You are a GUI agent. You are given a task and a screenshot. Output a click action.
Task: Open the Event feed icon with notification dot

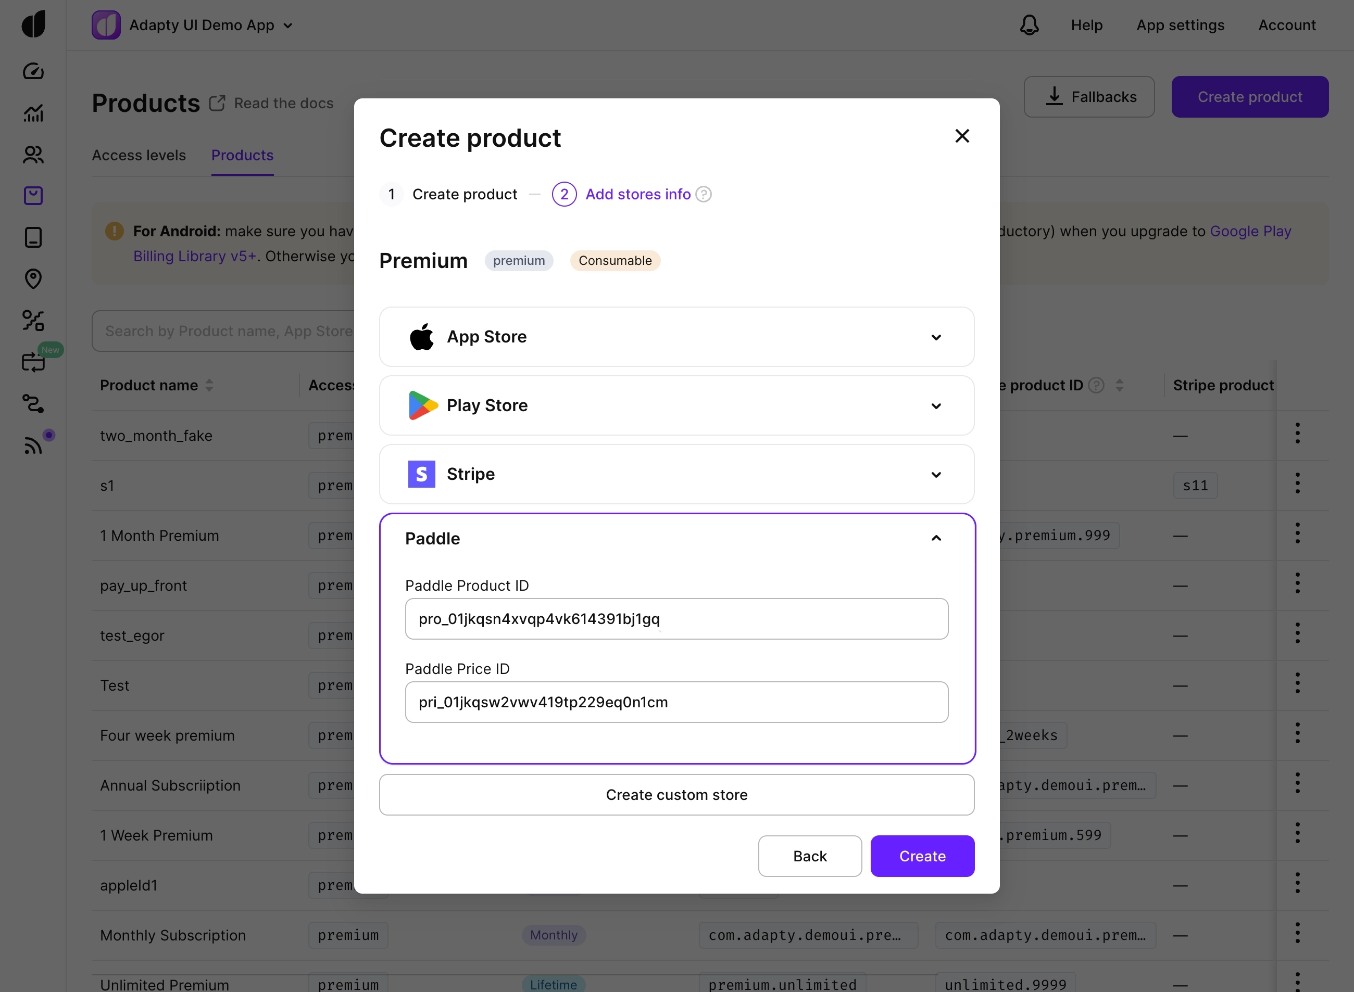34,444
